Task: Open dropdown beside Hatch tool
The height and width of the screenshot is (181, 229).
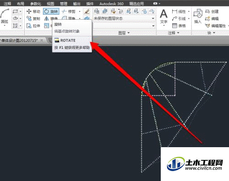Action: tap(21, 26)
